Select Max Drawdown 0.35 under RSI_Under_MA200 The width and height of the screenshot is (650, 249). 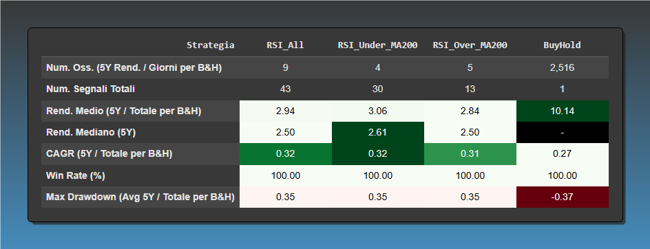pos(377,197)
